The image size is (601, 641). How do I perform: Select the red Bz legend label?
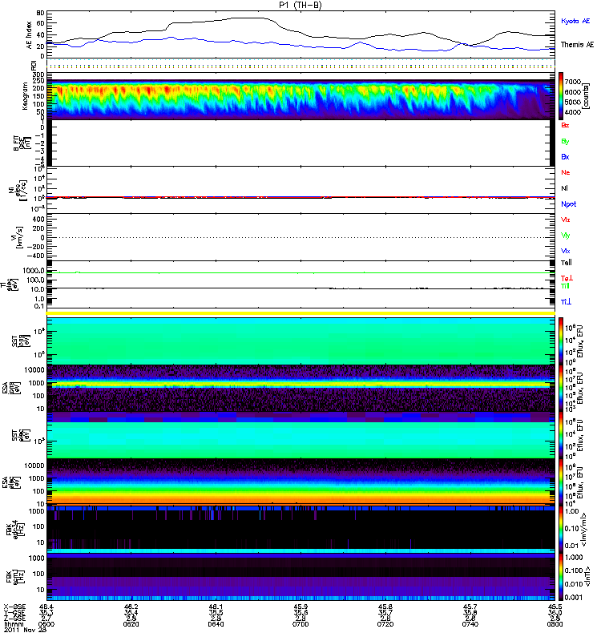[565, 125]
